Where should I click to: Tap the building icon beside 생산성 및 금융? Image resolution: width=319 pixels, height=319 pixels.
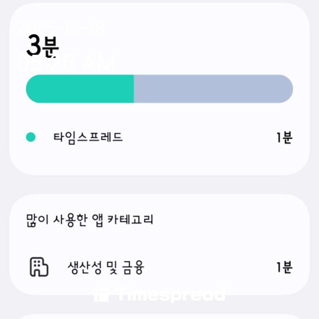[39, 267]
